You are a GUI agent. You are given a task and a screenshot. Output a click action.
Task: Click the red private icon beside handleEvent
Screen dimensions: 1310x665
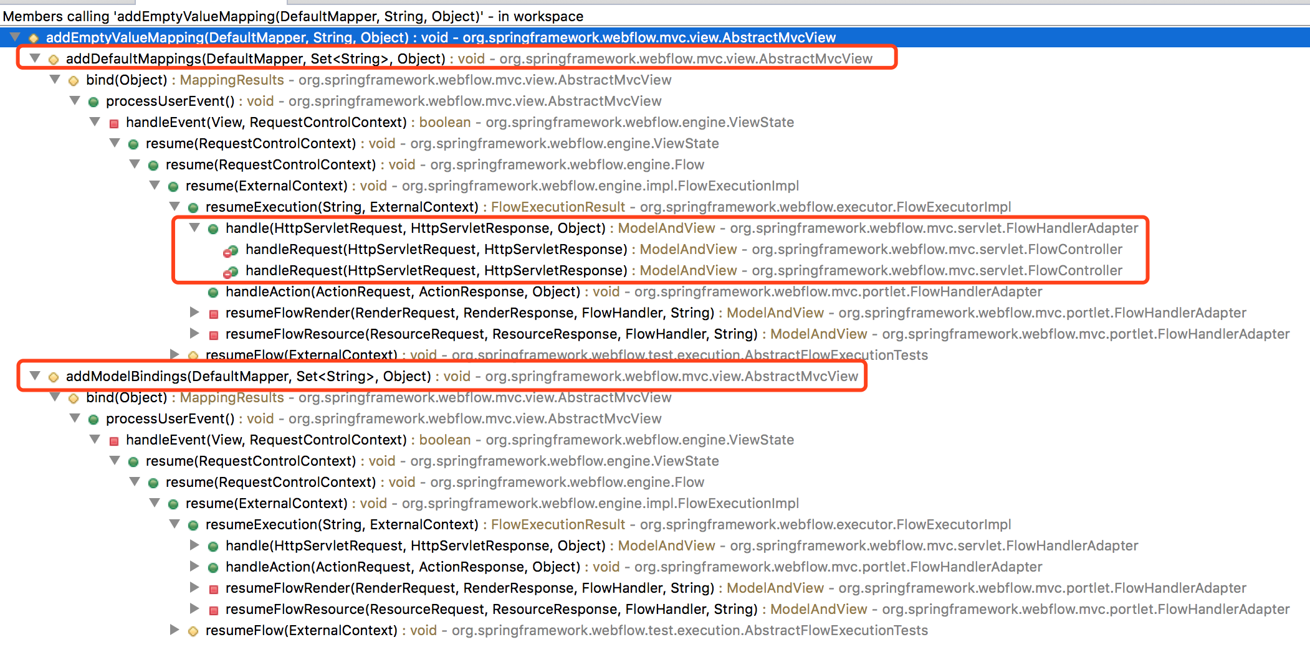coord(114,122)
